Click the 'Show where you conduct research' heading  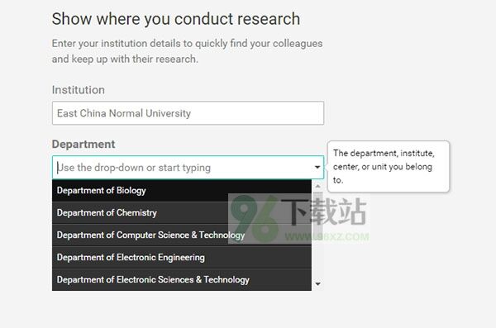coord(176,19)
